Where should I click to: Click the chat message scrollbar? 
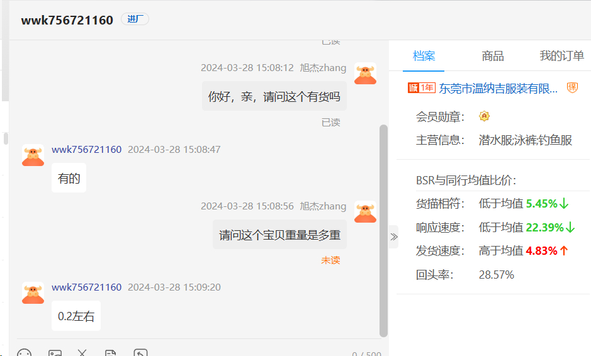384,231
